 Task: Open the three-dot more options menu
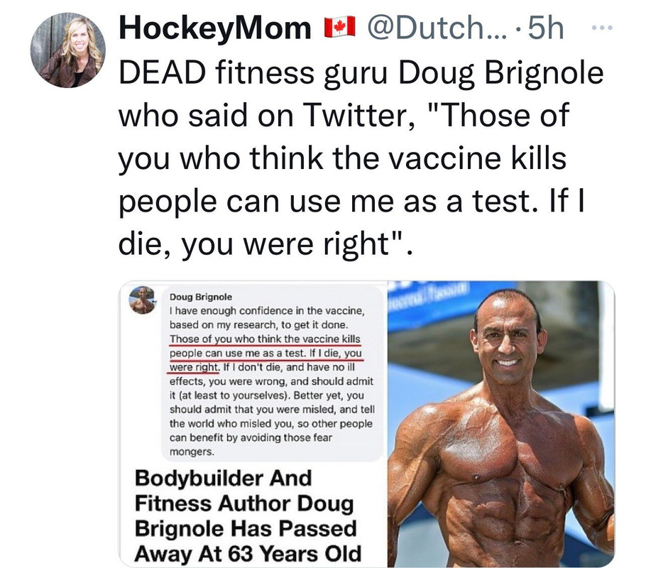point(602,28)
